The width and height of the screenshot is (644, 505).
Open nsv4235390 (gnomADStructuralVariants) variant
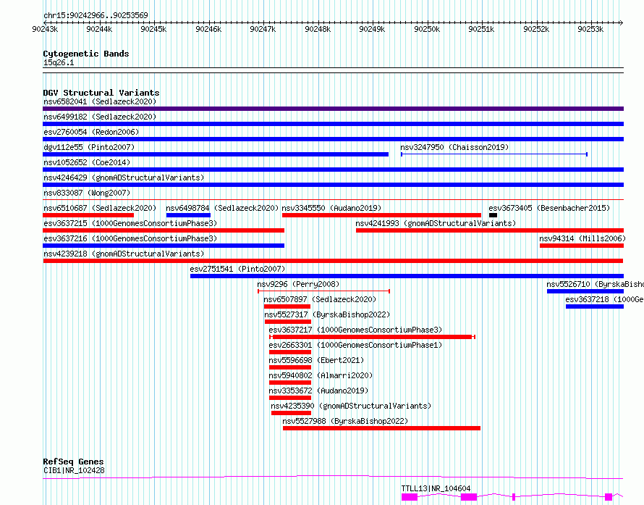[351, 406]
